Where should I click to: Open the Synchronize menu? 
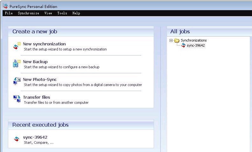pyautogui.click(x=28, y=13)
